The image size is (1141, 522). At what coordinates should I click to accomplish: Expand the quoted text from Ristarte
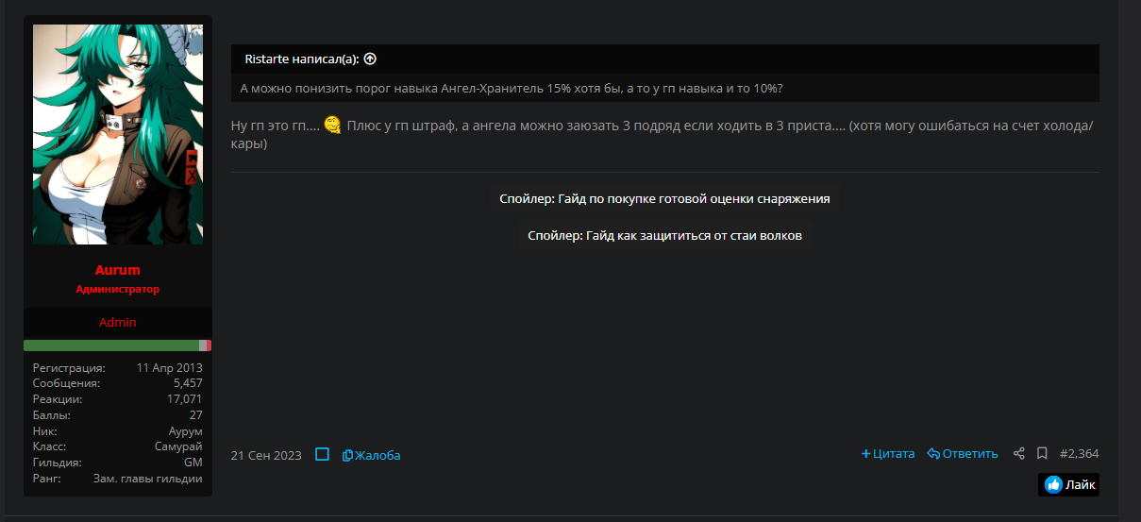pyautogui.click(x=664, y=89)
